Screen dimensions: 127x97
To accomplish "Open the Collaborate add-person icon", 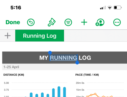I will [100, 22].
